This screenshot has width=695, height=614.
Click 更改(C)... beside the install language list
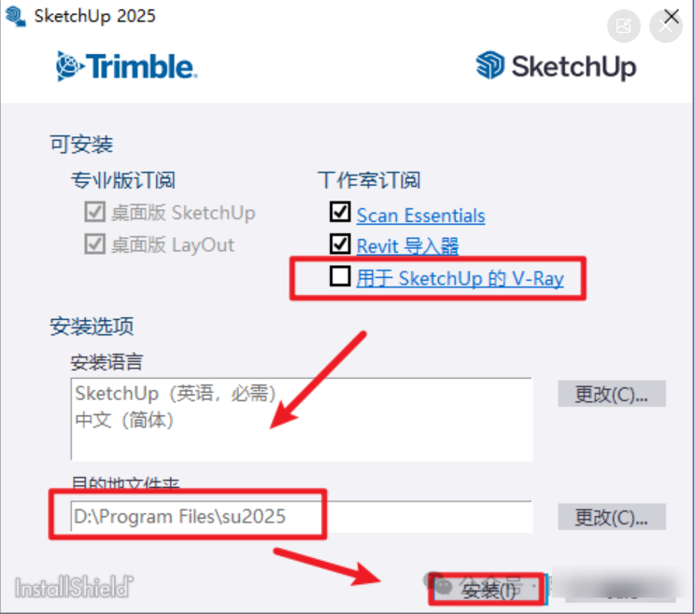(612, 394)
